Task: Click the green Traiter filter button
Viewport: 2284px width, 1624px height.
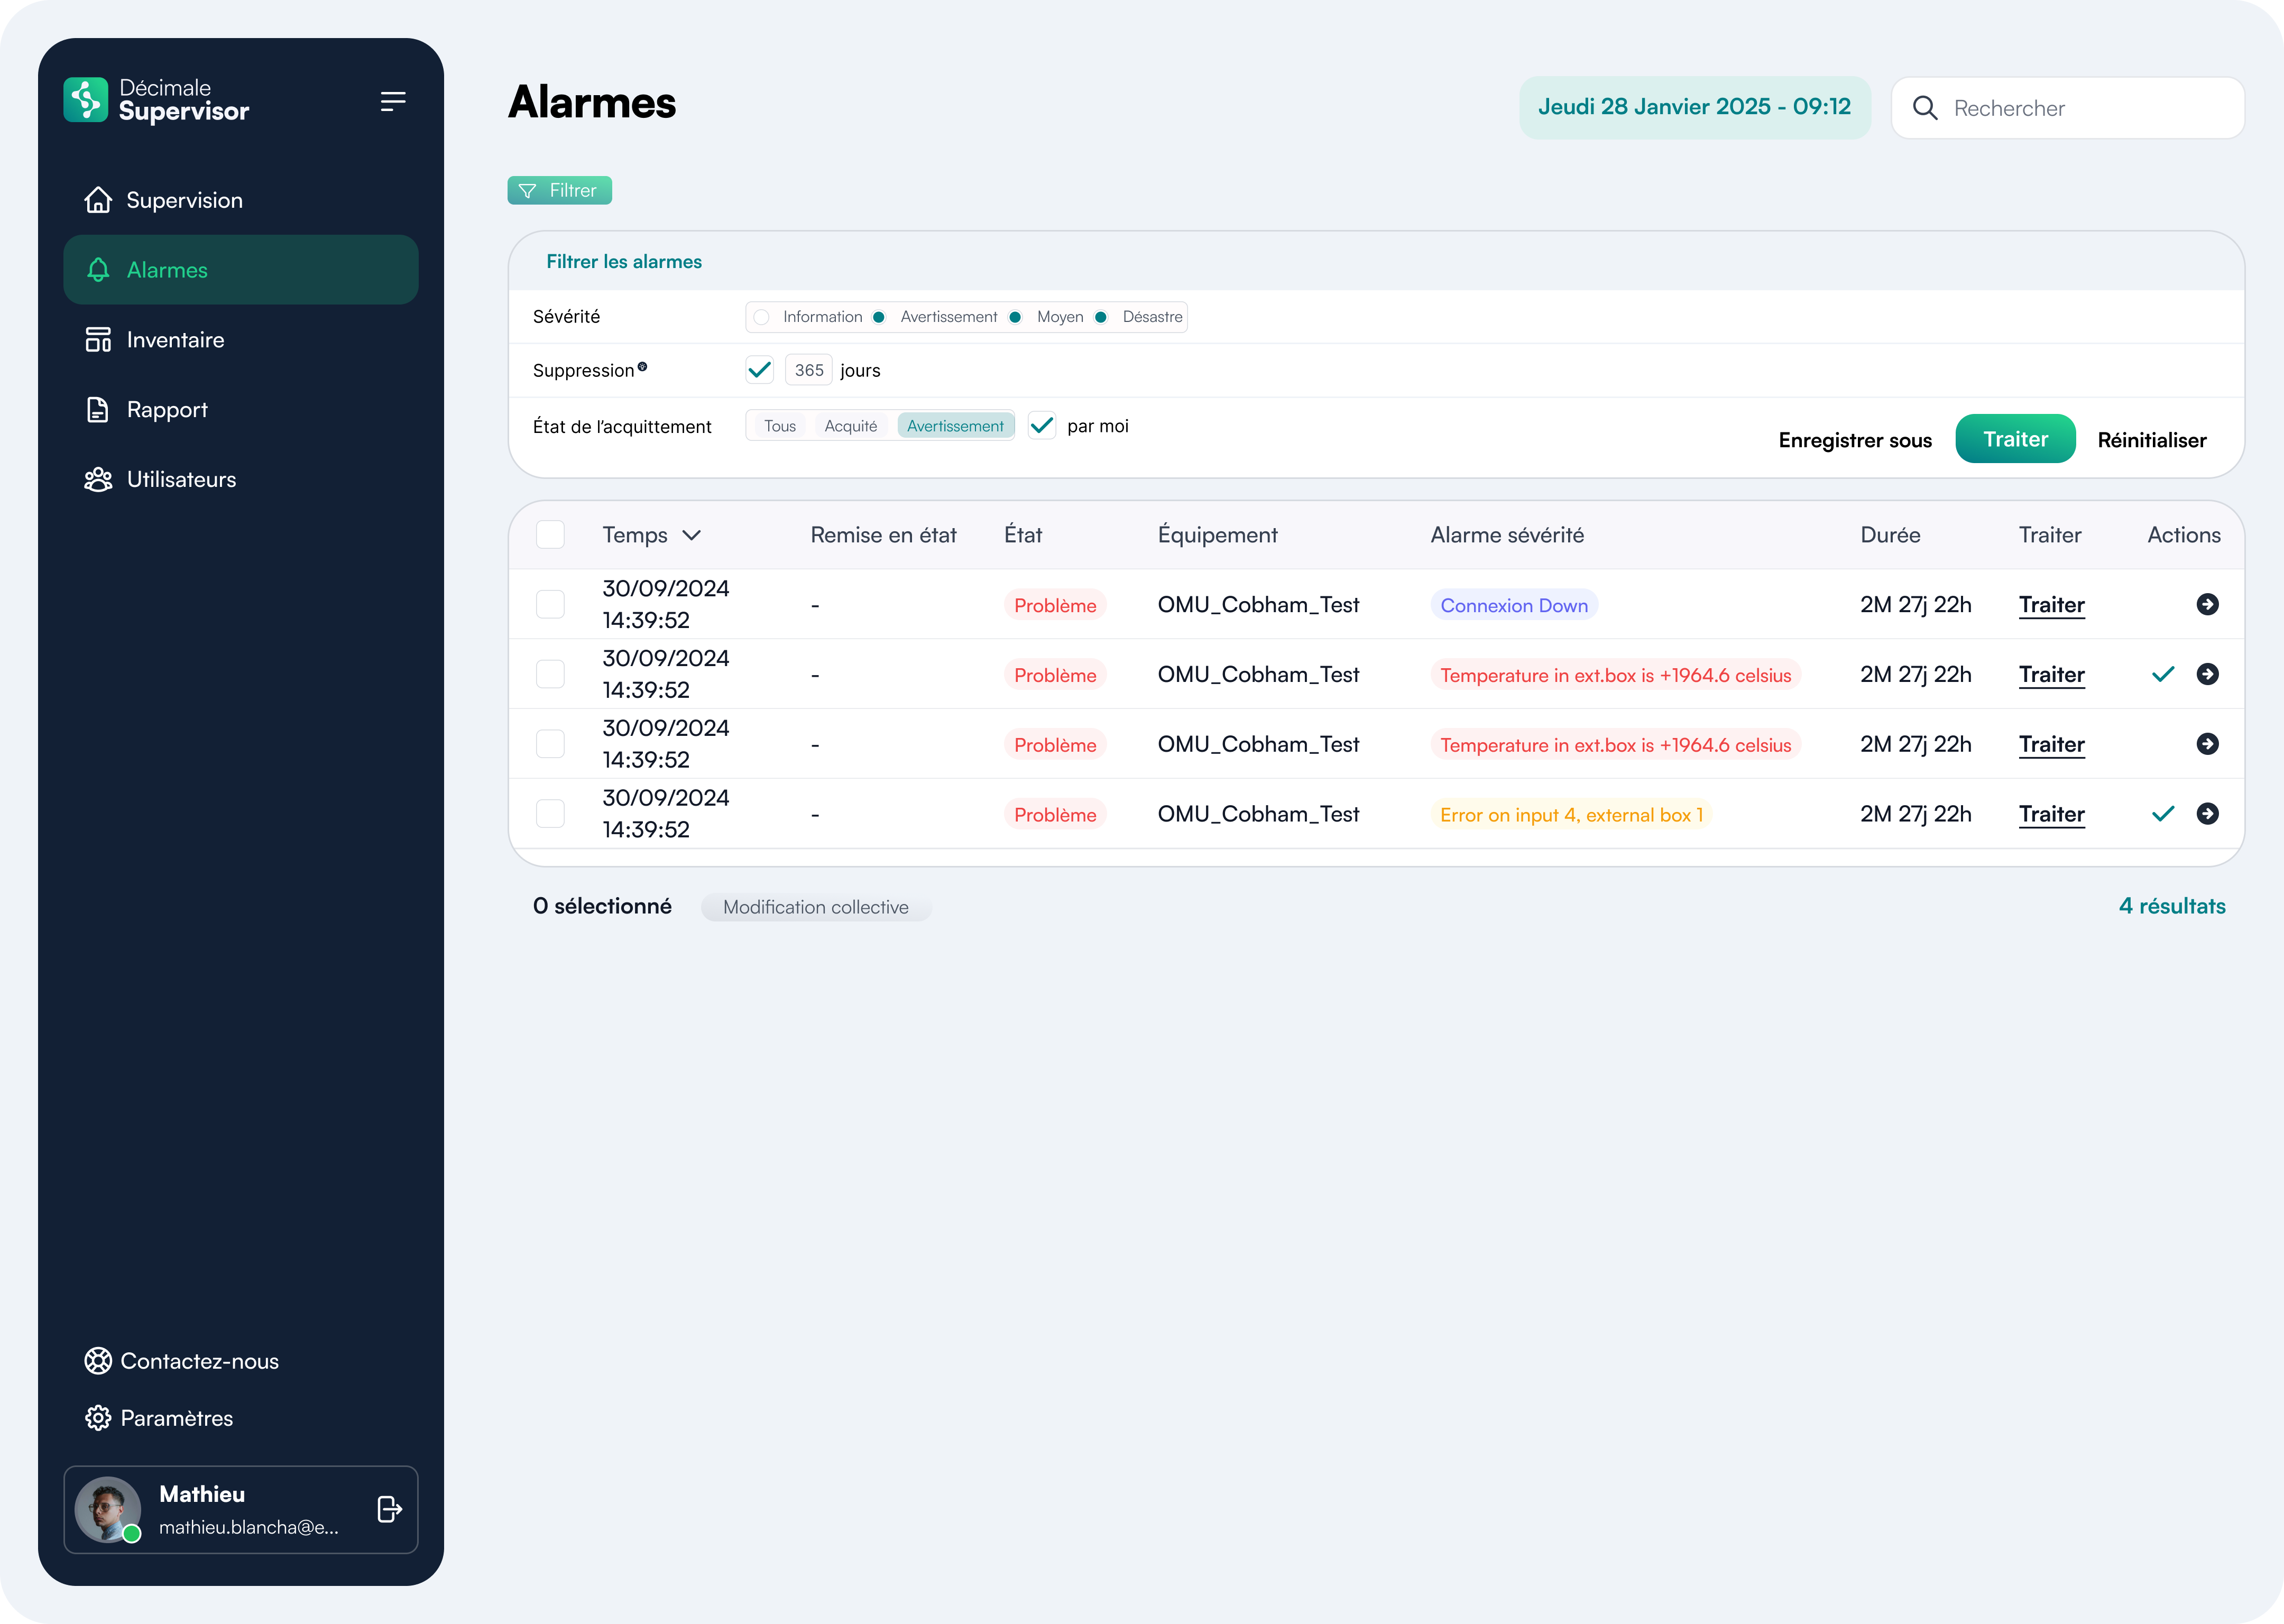Action: click(x=2016, y=439)
